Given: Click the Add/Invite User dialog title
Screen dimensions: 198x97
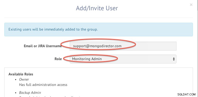Looking at the screenshot, I should [x=97, y=8].
